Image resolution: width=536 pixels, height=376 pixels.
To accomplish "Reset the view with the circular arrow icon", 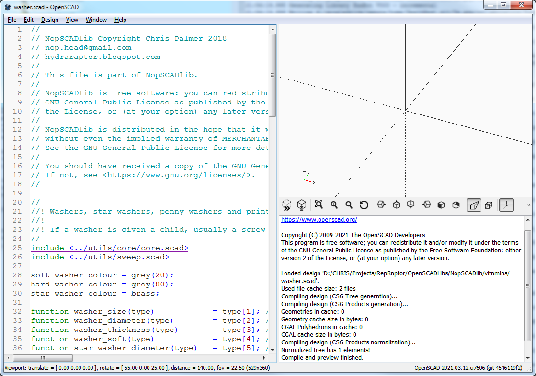I will click(x=364, y=205).
